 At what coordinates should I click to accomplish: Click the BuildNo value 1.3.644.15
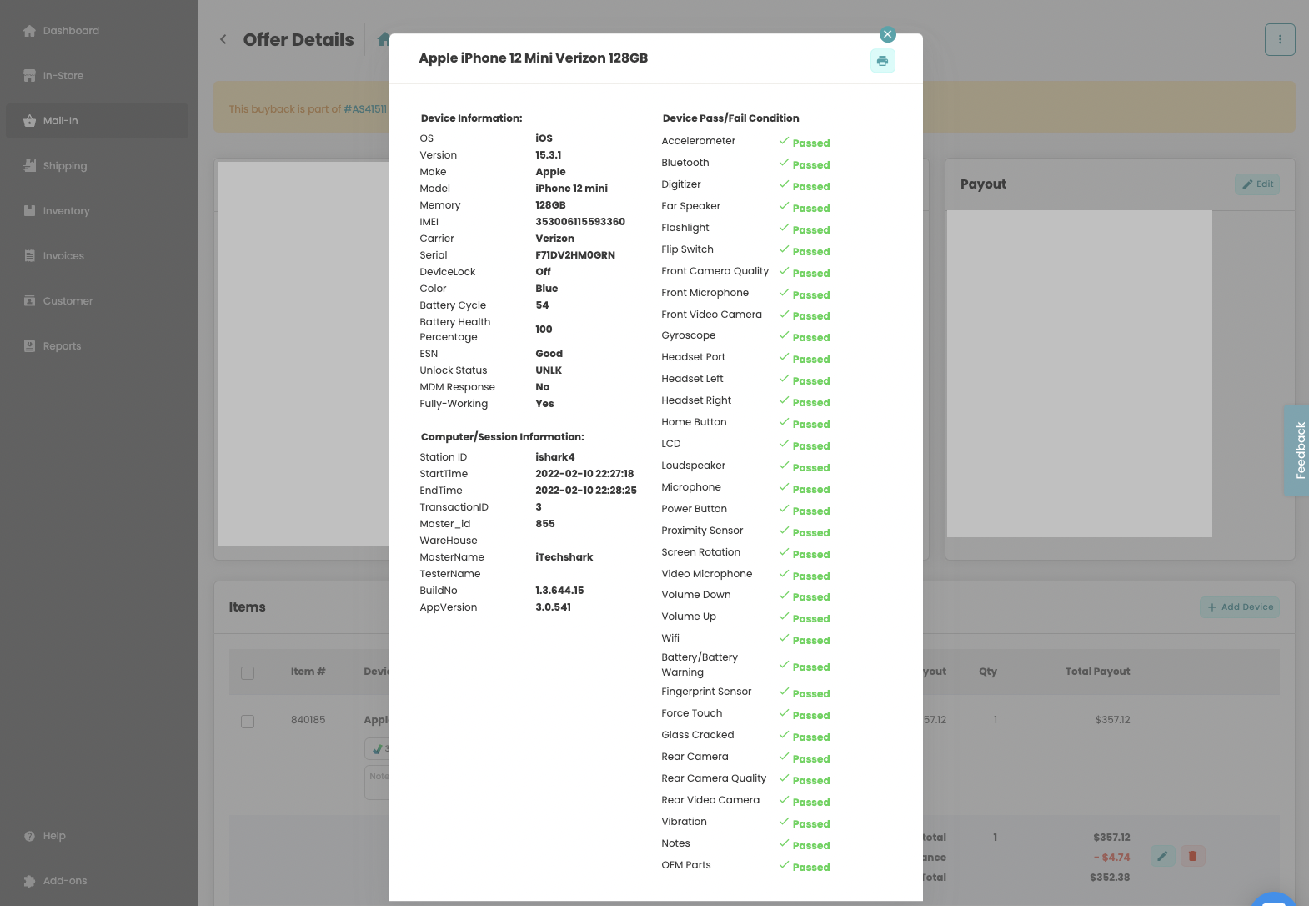click(x=559, y=591)
